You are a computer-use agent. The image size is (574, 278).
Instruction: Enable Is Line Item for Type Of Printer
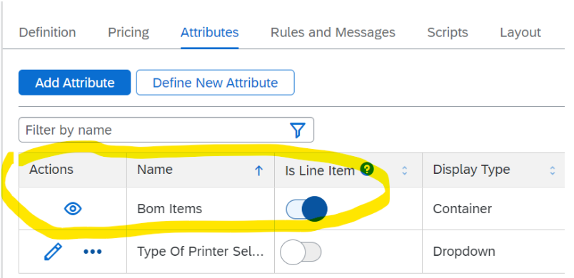click(301, 252)
